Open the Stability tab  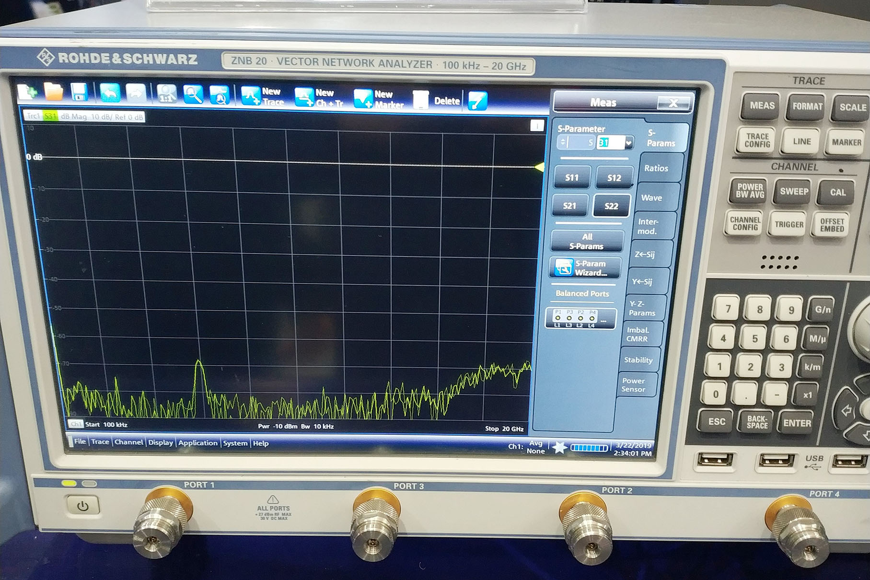click(638, 360)
